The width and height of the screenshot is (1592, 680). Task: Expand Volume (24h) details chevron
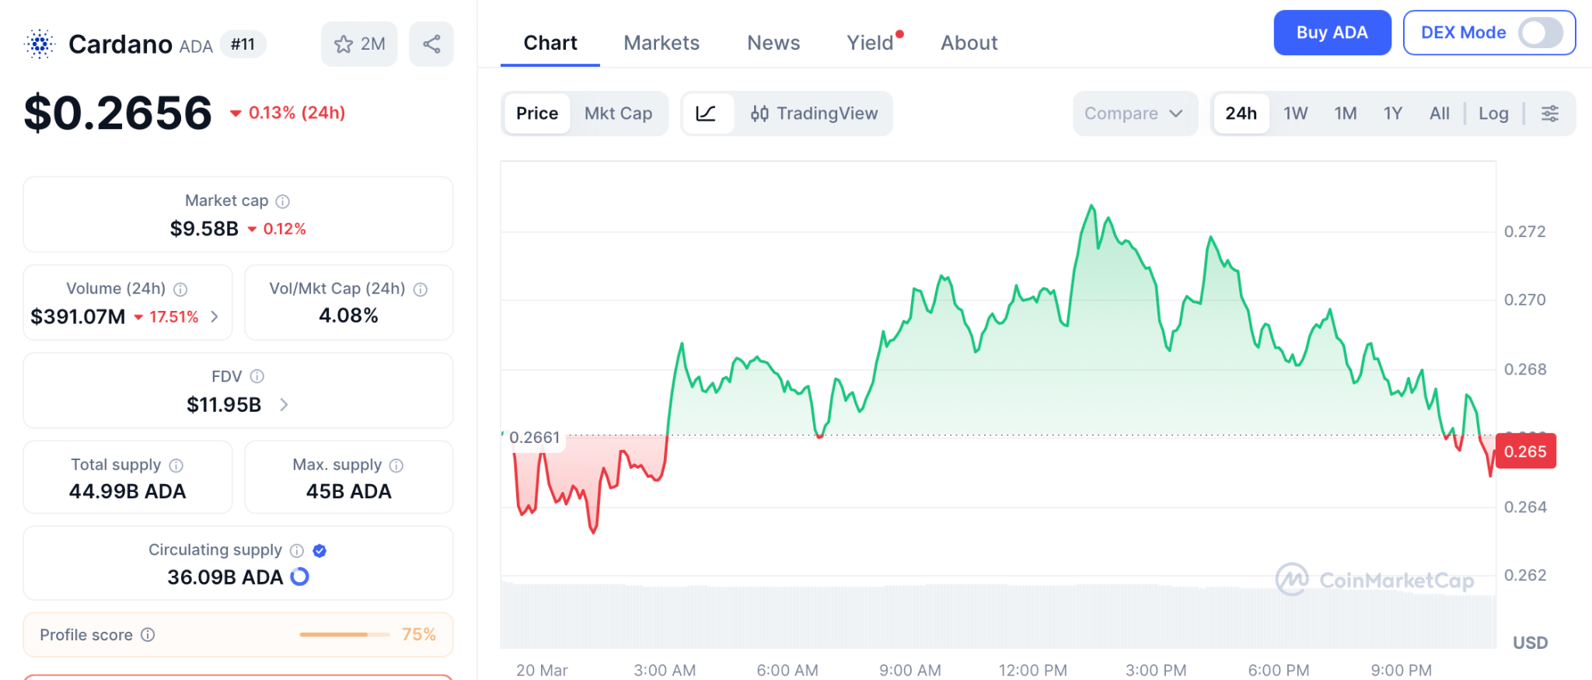click(215, 317)
